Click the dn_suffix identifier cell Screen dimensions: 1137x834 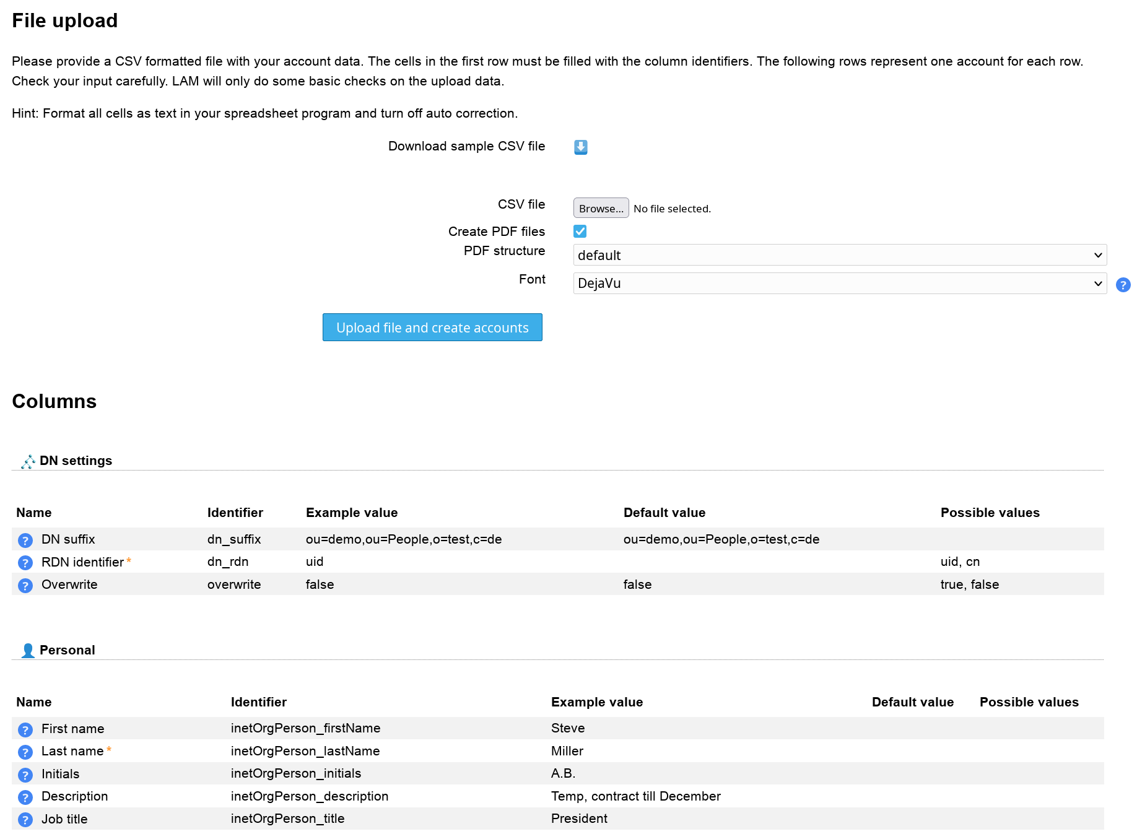click(234, 539)
